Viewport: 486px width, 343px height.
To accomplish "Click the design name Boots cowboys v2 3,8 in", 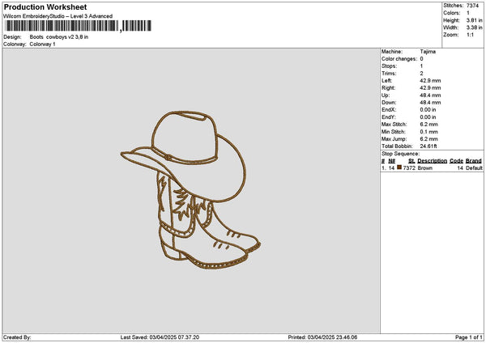I will 59,37.
